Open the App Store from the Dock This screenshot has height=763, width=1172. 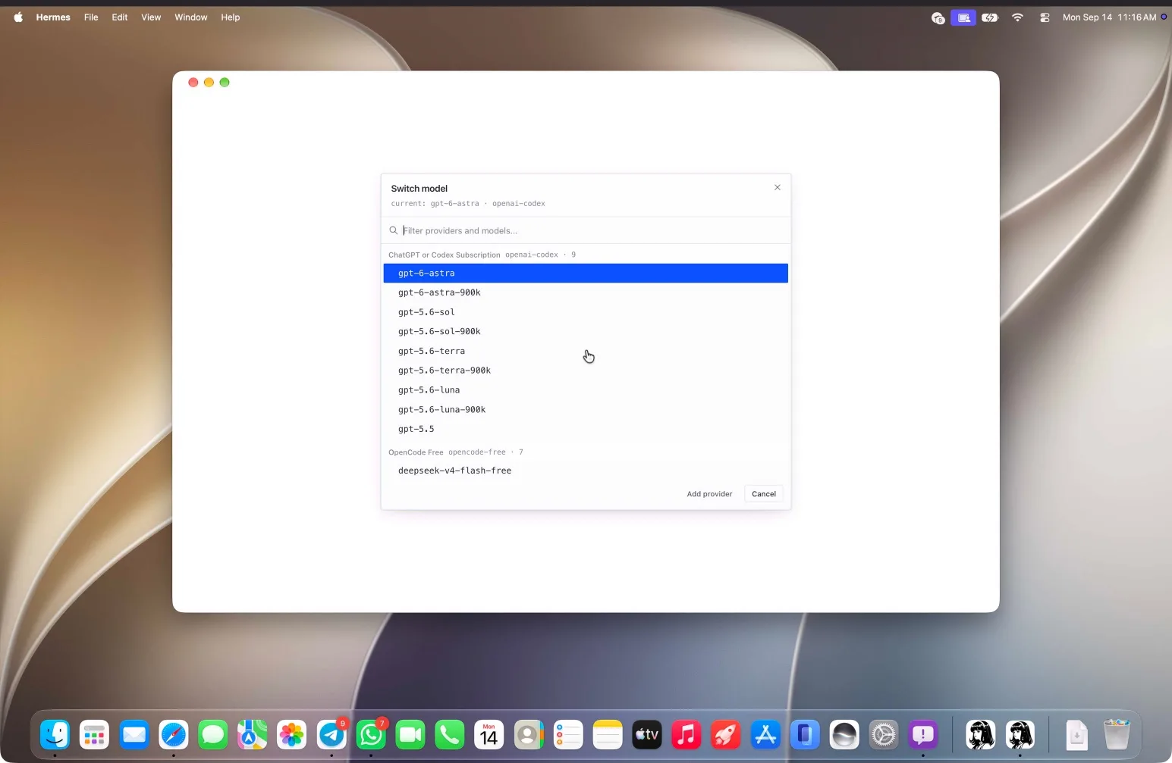(765, 734)
